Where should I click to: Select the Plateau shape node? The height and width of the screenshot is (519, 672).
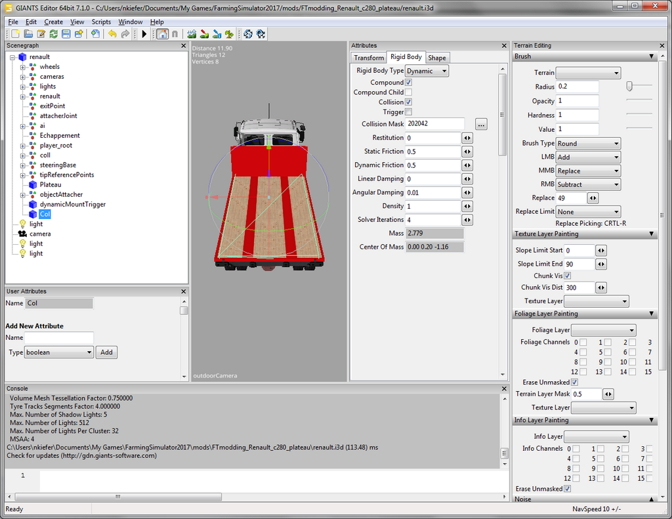click(50, 185)
